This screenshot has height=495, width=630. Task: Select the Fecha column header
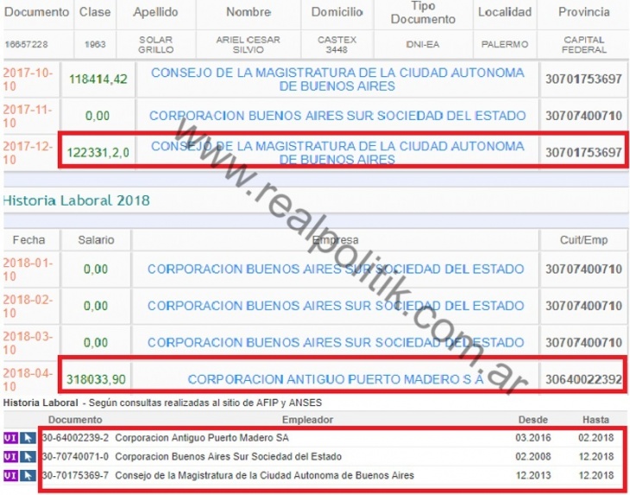(28, 240)
